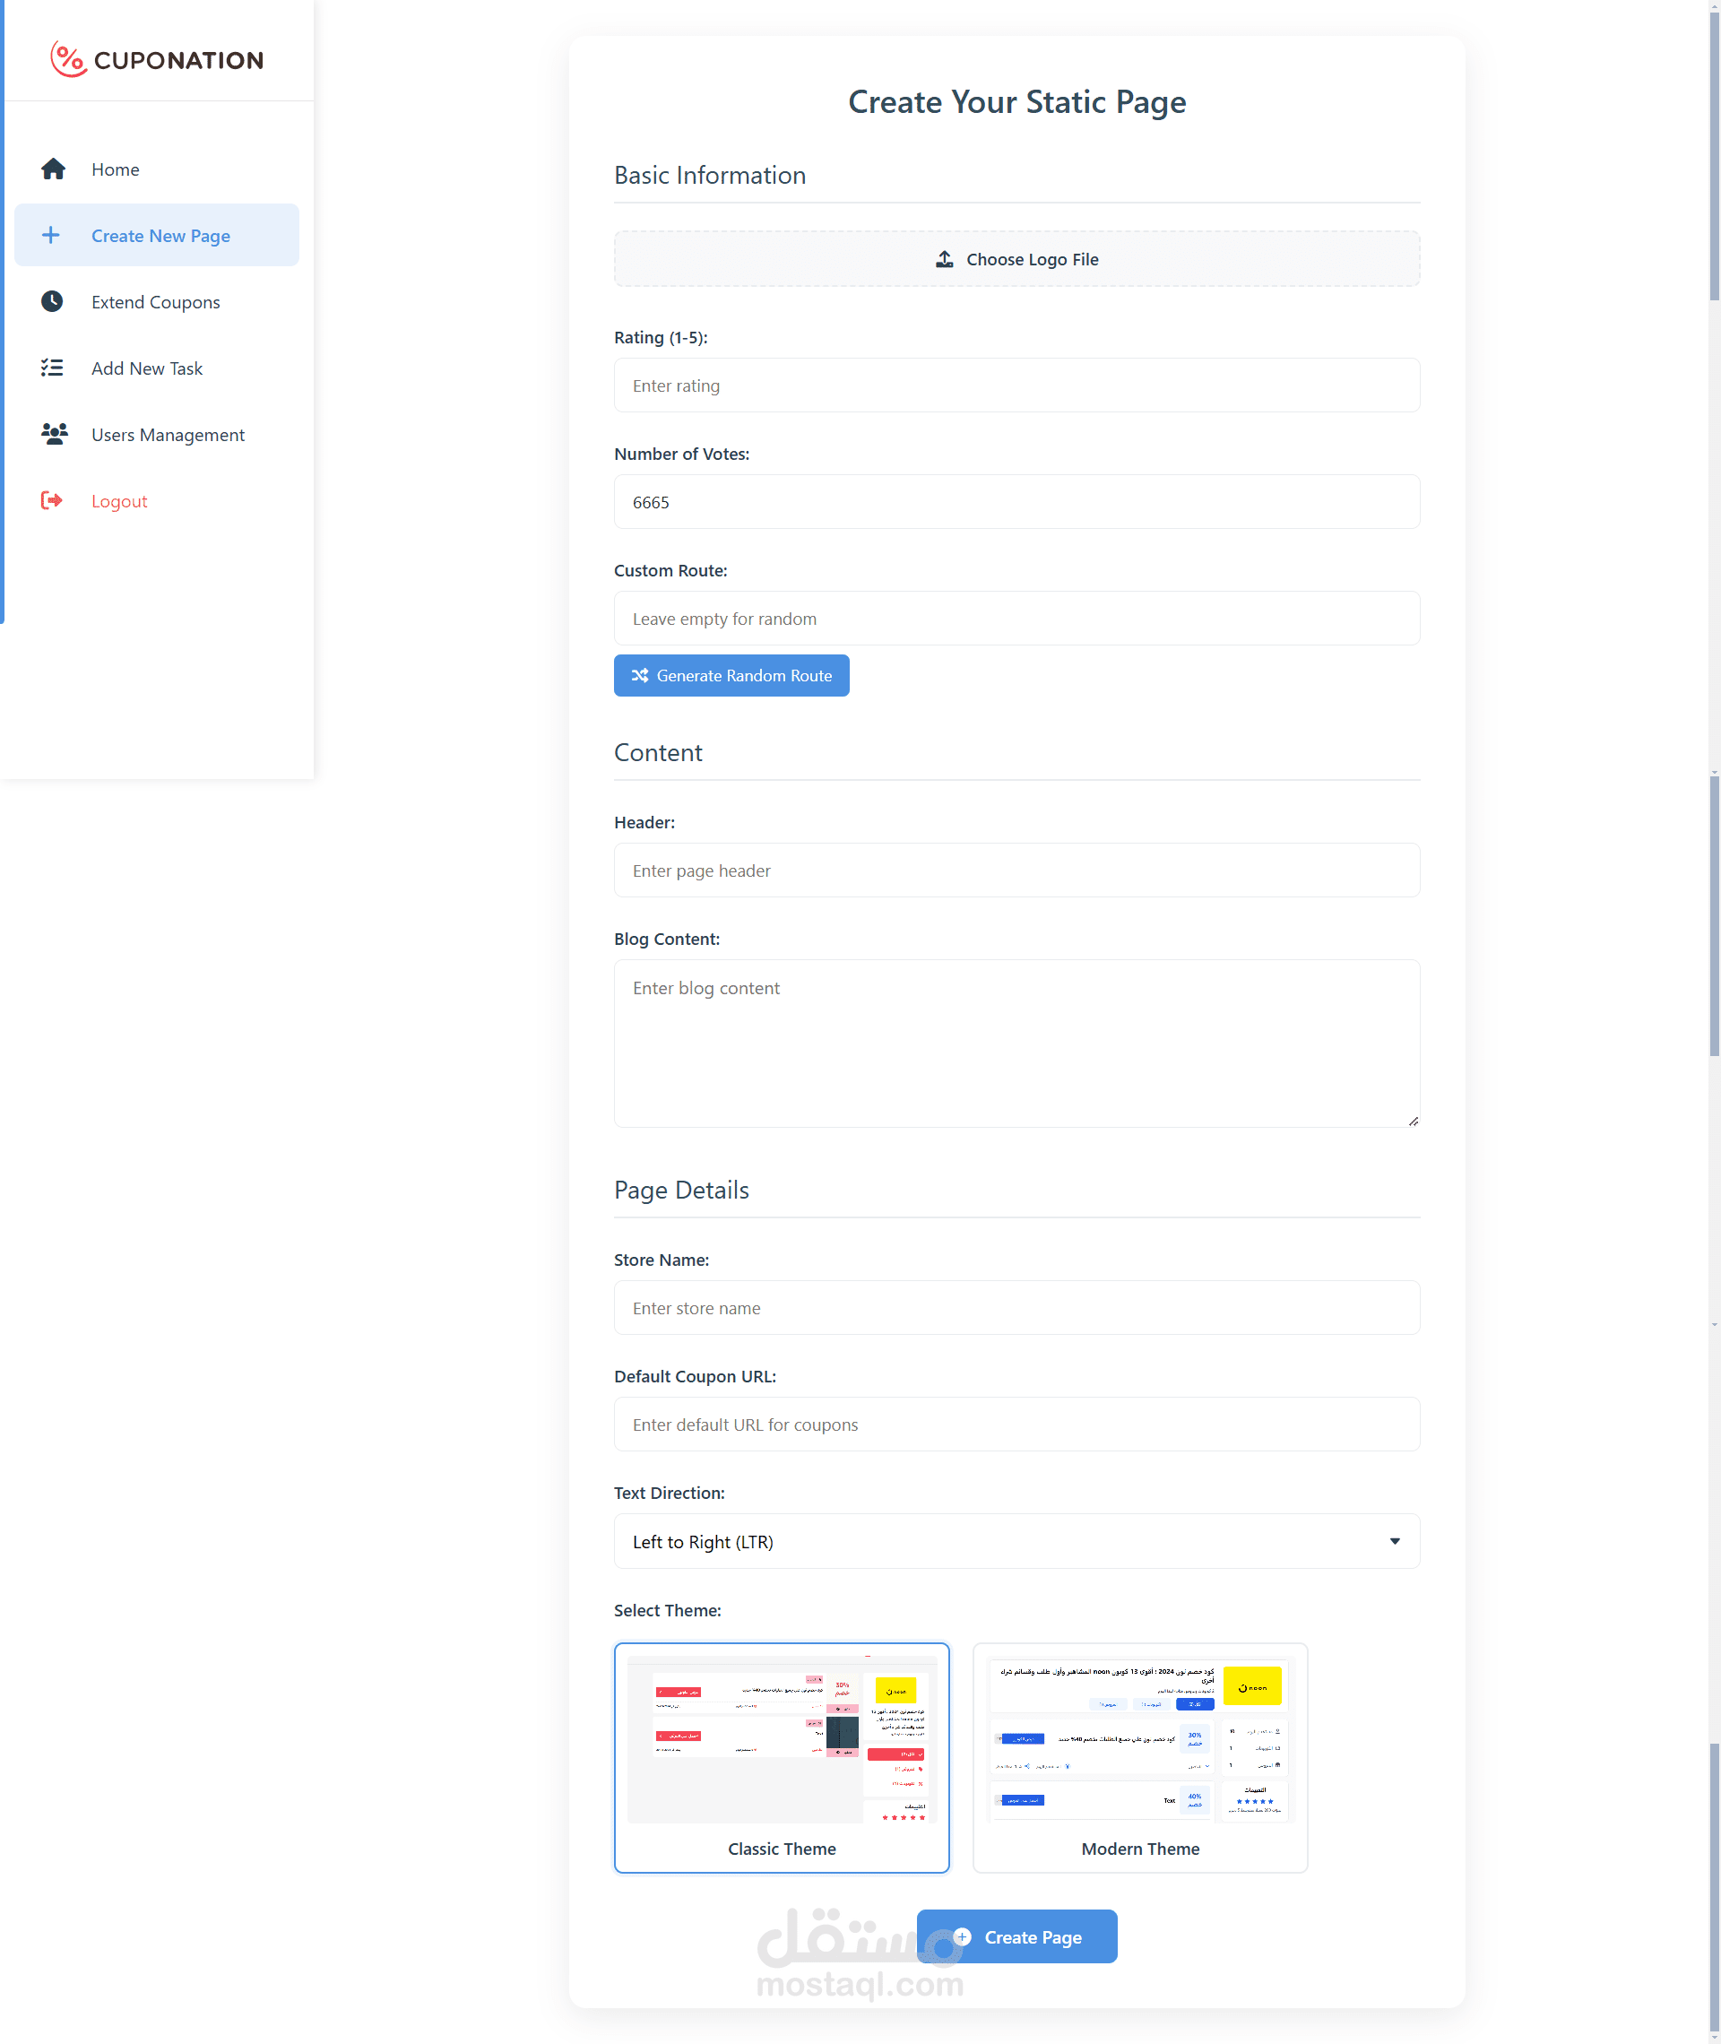Go to Users Management menu item
The image size is (1721, 2044).
(168, 434)
